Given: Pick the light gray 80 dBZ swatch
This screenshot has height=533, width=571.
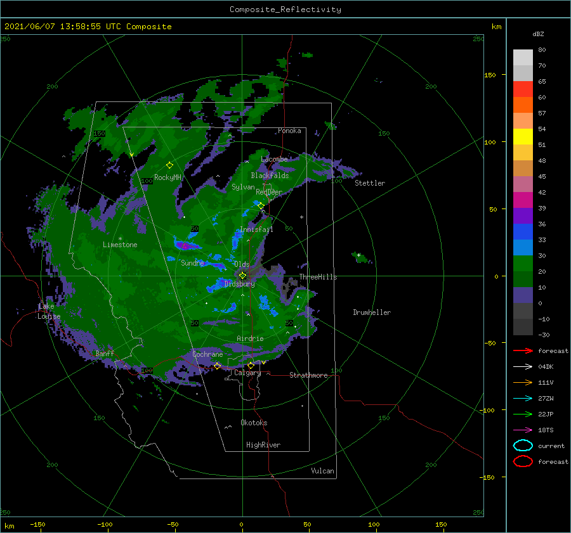Looking at the screenshot, I should (523, 58).
